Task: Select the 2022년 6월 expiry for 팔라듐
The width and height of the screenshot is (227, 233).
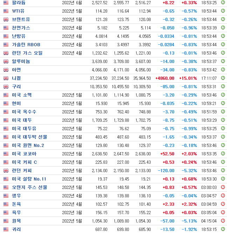Action: [72, 3]
